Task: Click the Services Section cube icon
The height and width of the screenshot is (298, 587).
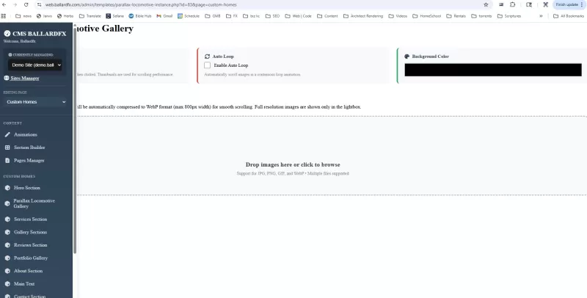Action: (x=7, y=219)
